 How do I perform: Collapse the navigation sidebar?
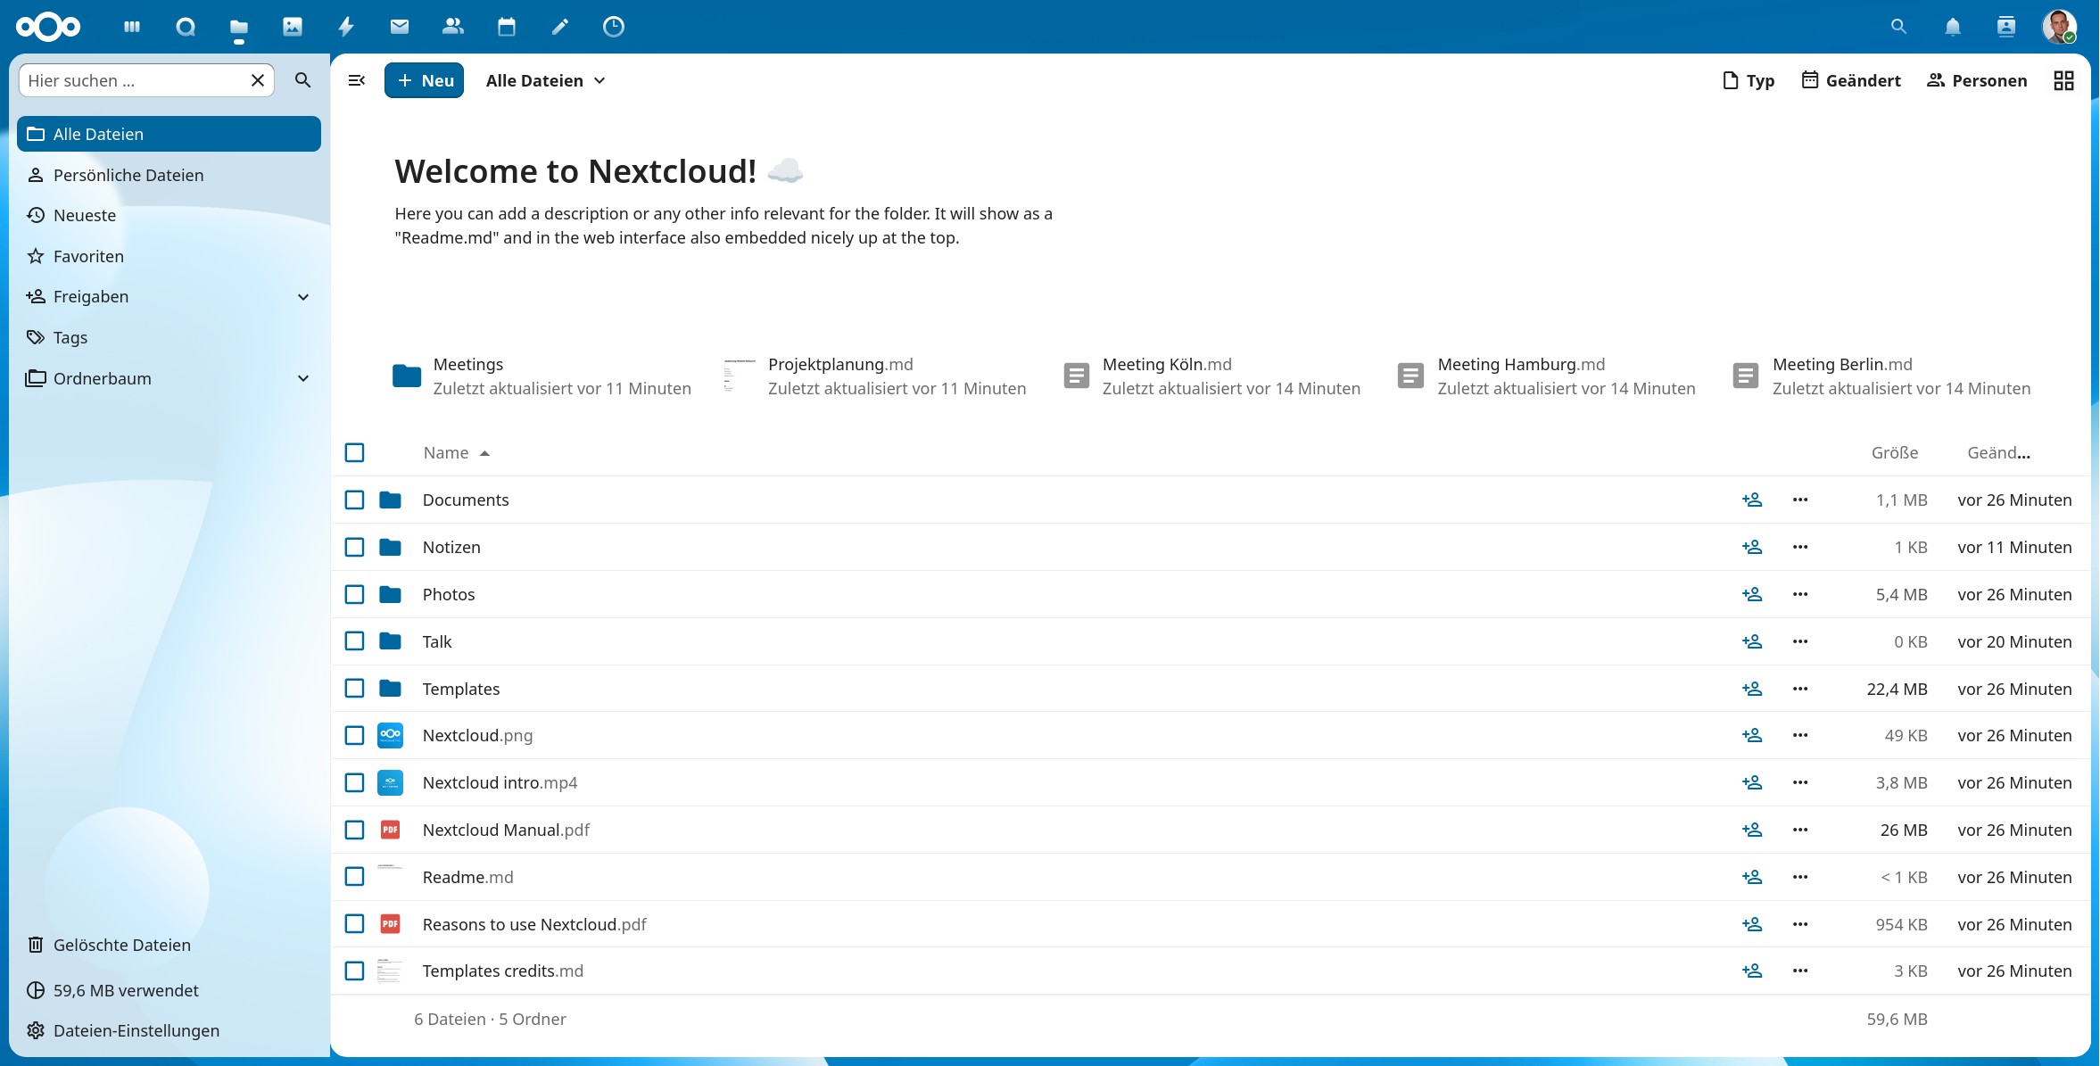click(357, 80)
